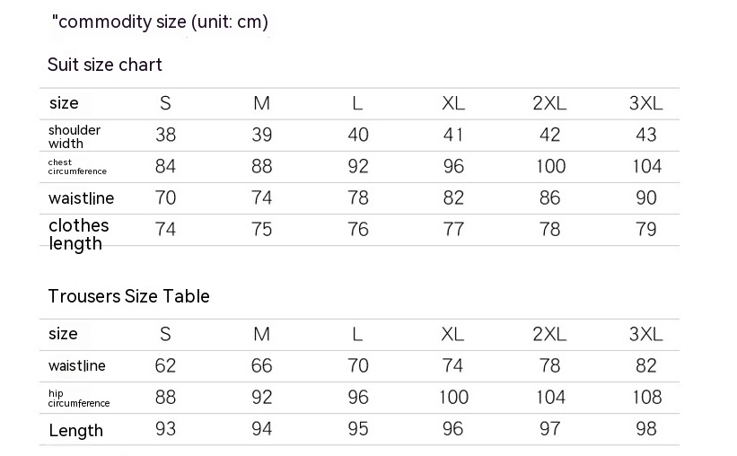Click clothes length value 75 for size M
Screen dimensions: 737x456
(x=261, y=229)
